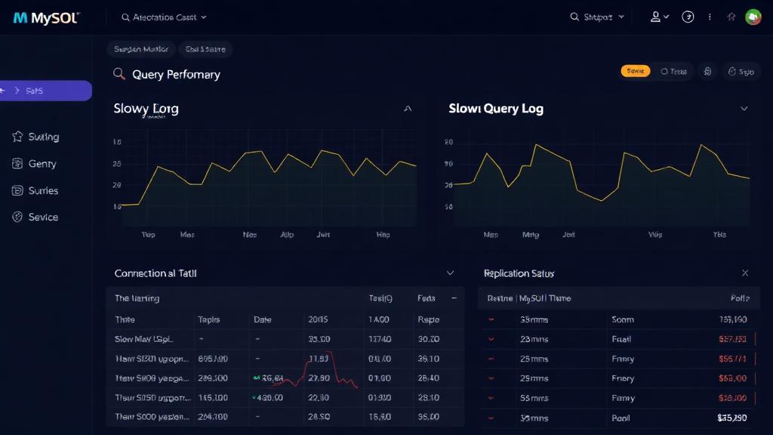
Task: Click the orange Save button
Action: pos(637,70)
